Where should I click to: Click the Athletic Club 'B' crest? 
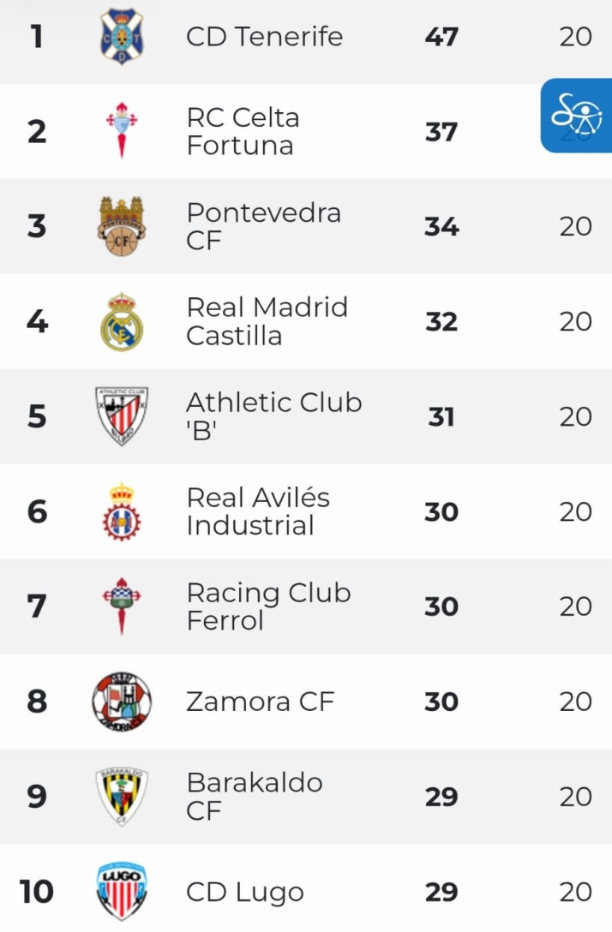(x=122, y=416)
